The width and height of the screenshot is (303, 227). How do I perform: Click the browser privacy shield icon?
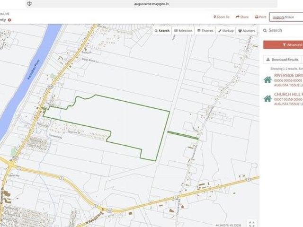29,3
